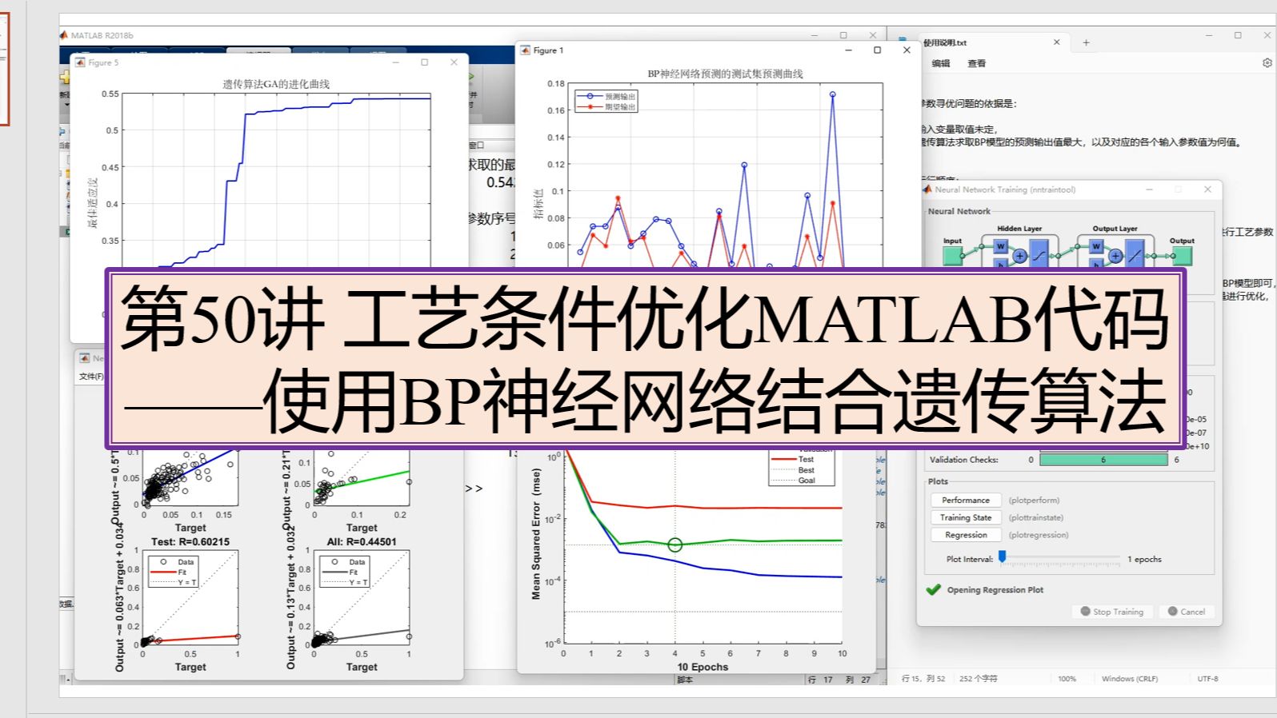Click the MATLAB command prompt >>
1277x718 pixels.
(x=474, y=489)
